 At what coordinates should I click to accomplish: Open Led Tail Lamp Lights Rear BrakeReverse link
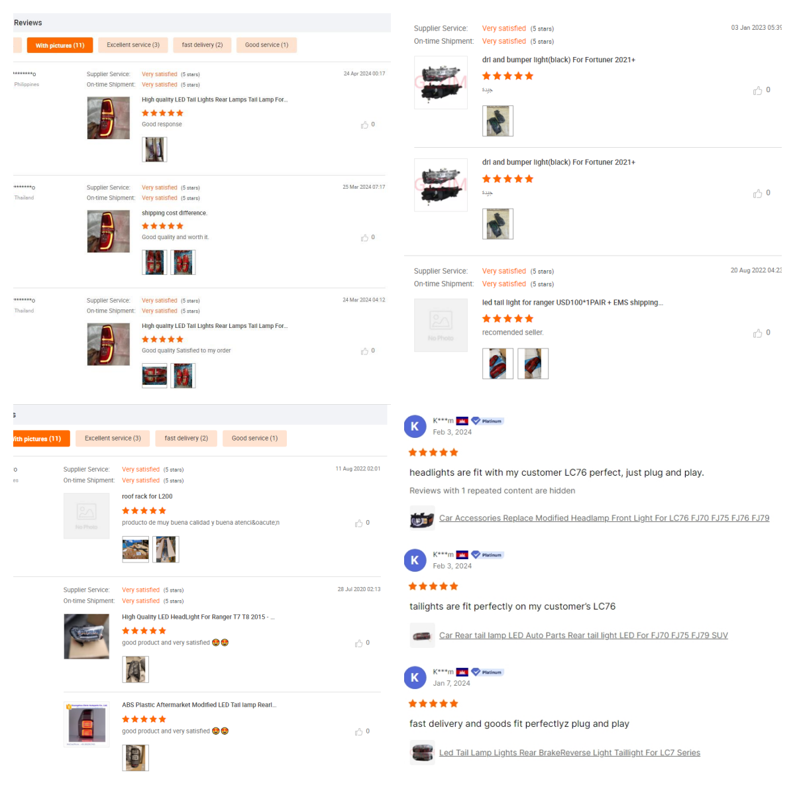click(570, 753)
